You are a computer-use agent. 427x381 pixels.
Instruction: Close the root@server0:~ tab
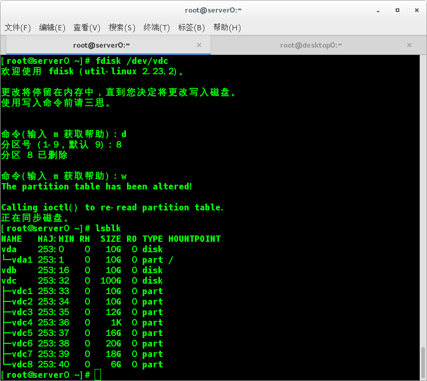point(199,45)
